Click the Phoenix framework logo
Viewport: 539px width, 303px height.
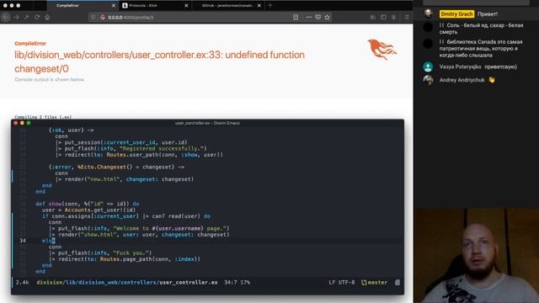[x=382, y=49]
